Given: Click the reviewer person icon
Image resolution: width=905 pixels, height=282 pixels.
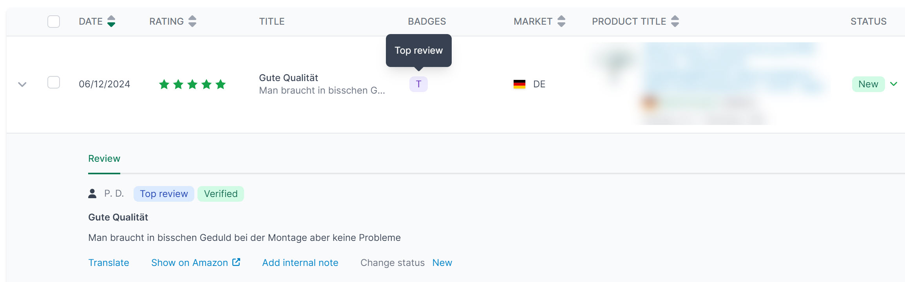Looking at the screenshot, I should (92, 193).
